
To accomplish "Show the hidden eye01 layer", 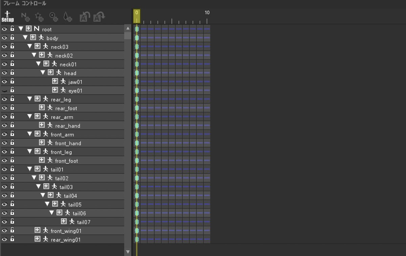I will 4,91.
